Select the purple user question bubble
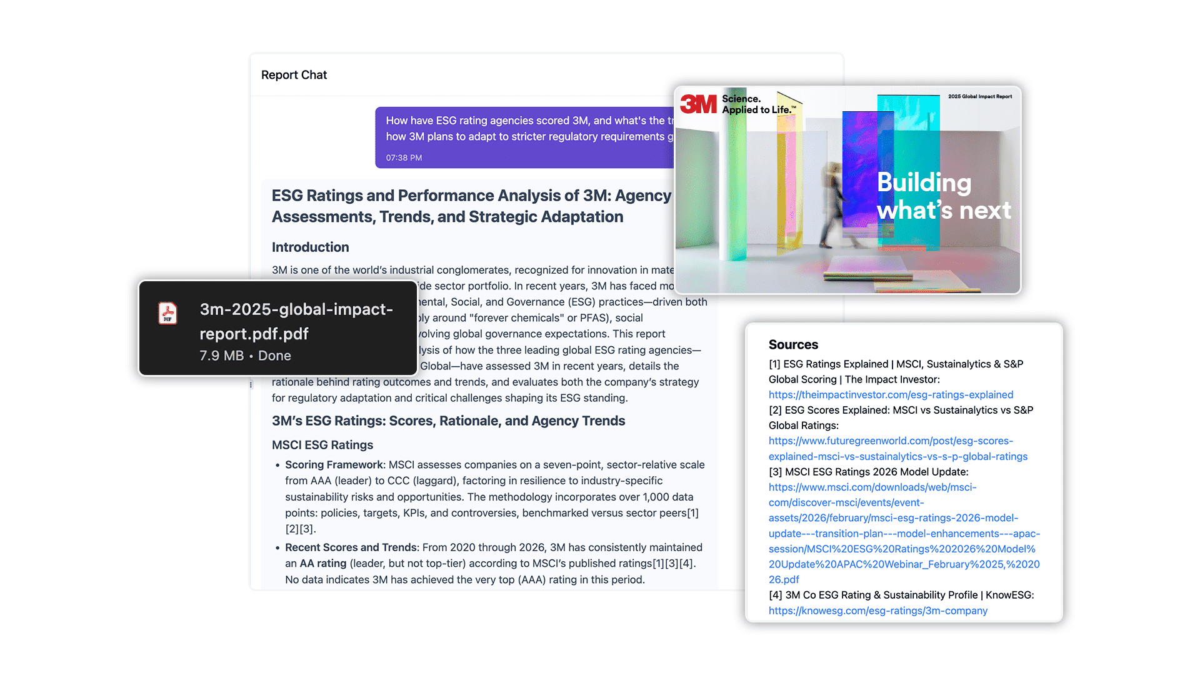This screenshot has height=675, width=1200. click(525, 137)
